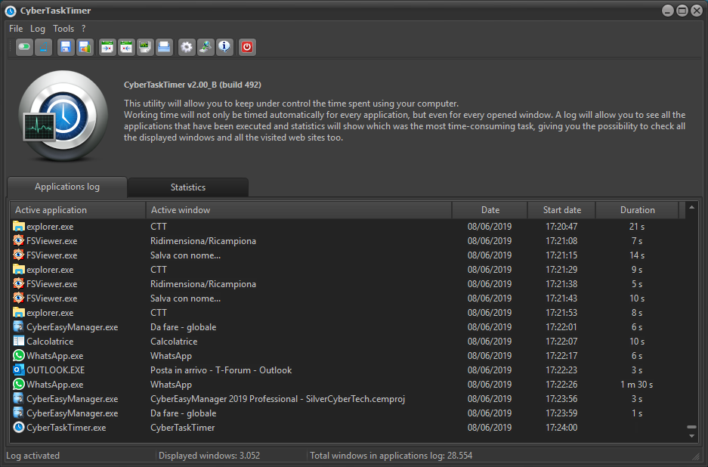Click first calendar icon with right arrow

[107, 47]
